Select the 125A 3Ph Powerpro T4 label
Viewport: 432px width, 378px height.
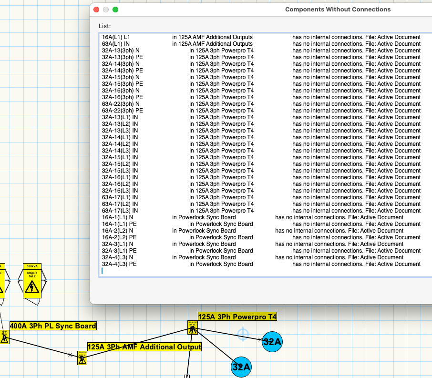click(237, 317)
